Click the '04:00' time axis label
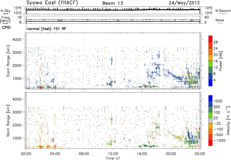The image size is (231, 160). tap(55, 154)
